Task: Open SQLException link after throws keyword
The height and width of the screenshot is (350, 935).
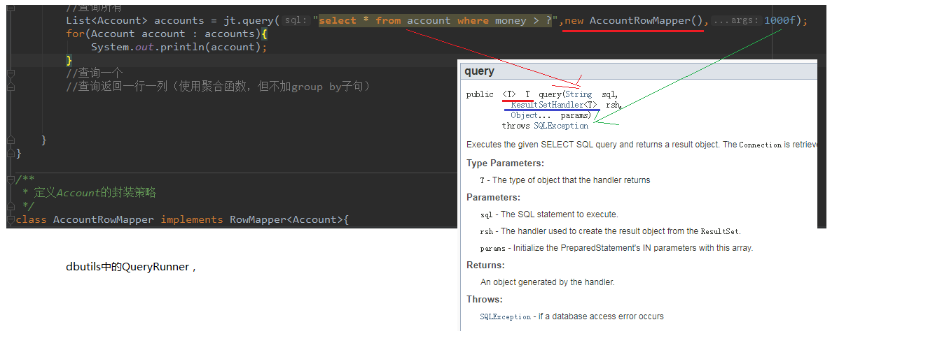Action: pos(561,126)
